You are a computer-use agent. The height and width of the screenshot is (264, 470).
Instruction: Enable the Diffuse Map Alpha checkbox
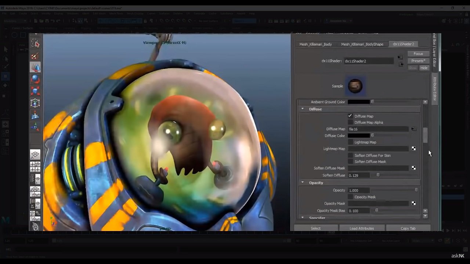tap(350, 122)
